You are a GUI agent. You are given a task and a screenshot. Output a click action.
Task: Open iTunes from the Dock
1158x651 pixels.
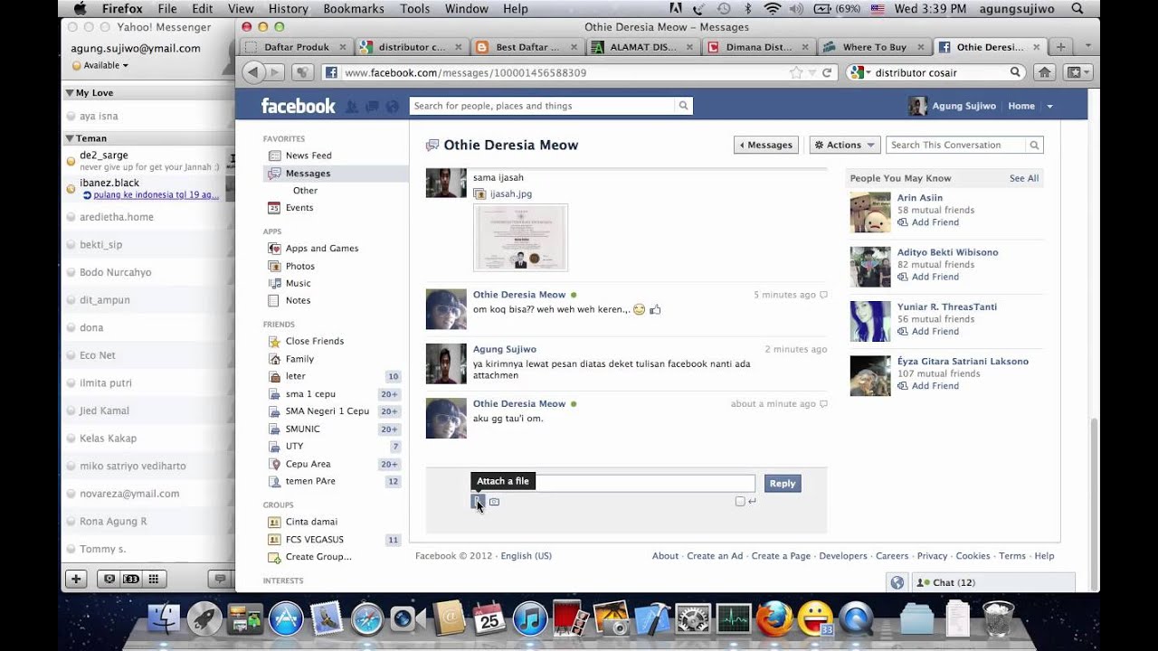[531, 619]
